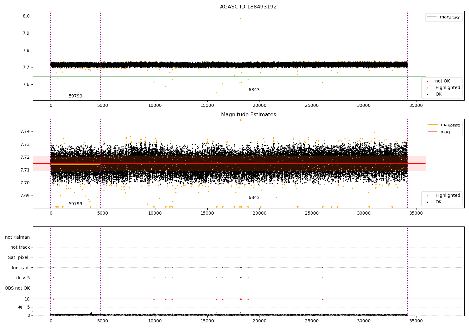Click the red triangle marker near 26000 in bottom plot
The width and height of the screenshot is (469, 328).
[323, 299]
